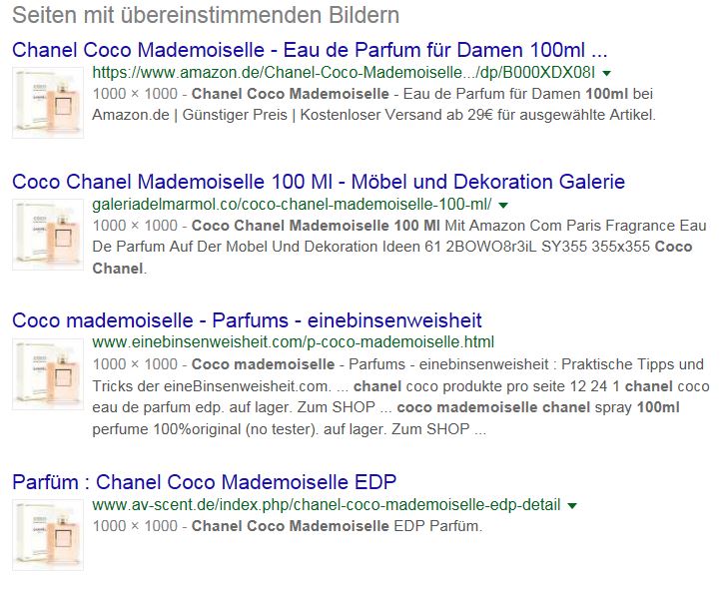
Task: Open Parfüm : Chanel Coco Mademoiselle EDP title
Action: [x=205, y=482]
